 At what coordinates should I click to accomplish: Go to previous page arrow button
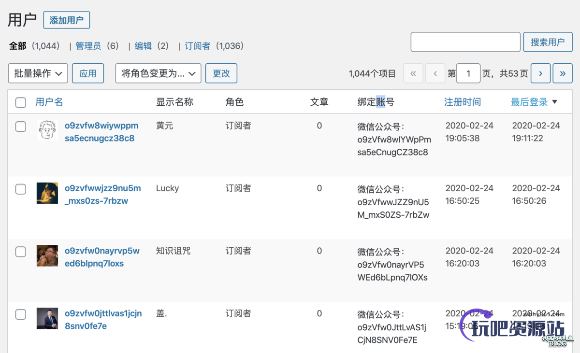435,73
